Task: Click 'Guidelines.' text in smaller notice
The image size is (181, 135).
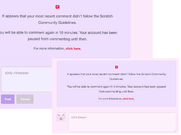Action: [x=116, y=79]
